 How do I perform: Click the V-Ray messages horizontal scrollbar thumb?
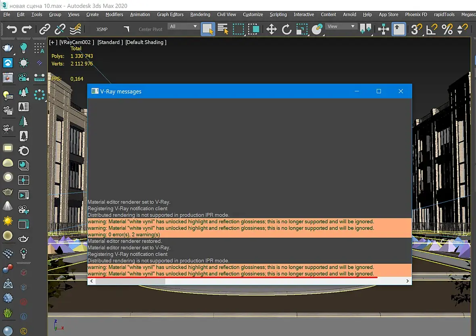point(130,281)
